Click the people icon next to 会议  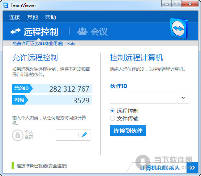(82, 31)
